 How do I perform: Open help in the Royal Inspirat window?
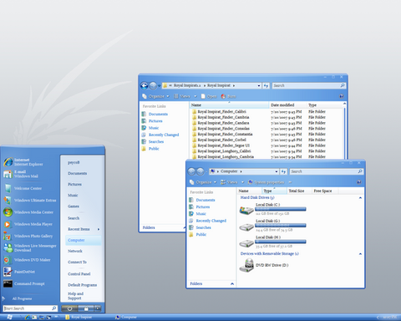342,96
